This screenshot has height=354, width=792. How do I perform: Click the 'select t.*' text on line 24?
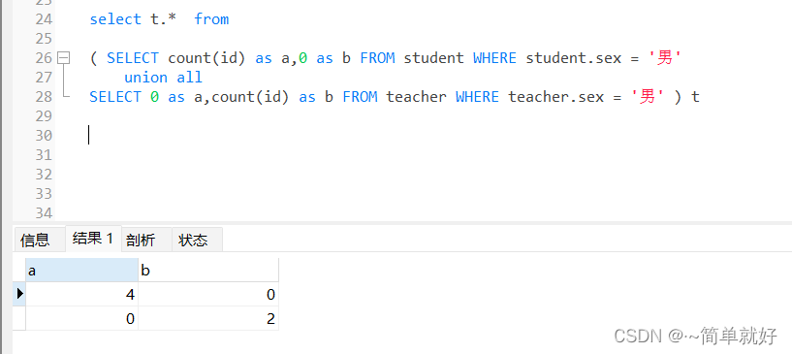coord(133,19)
